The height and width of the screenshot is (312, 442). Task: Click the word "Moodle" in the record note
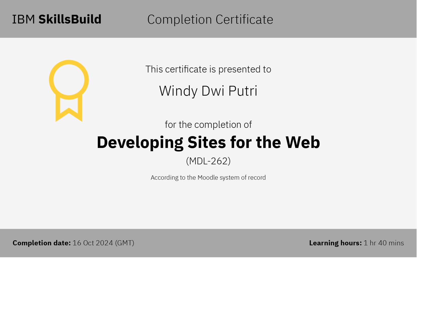pyautogui.click(x=208, y=178)
